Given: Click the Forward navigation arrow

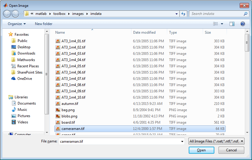Looking at the screenshot, I should pos(16,14).
